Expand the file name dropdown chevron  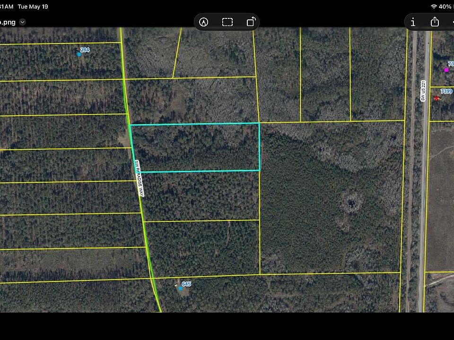pos(22,22)
